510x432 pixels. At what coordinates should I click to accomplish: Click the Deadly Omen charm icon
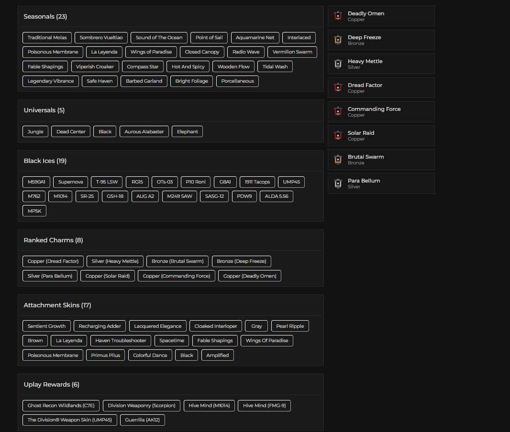point(338,16)
